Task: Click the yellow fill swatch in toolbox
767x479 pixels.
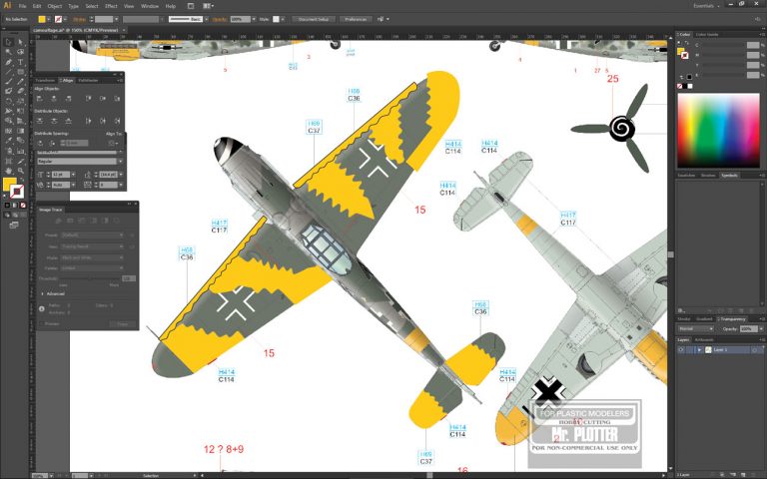Action: tap(9, 185)
